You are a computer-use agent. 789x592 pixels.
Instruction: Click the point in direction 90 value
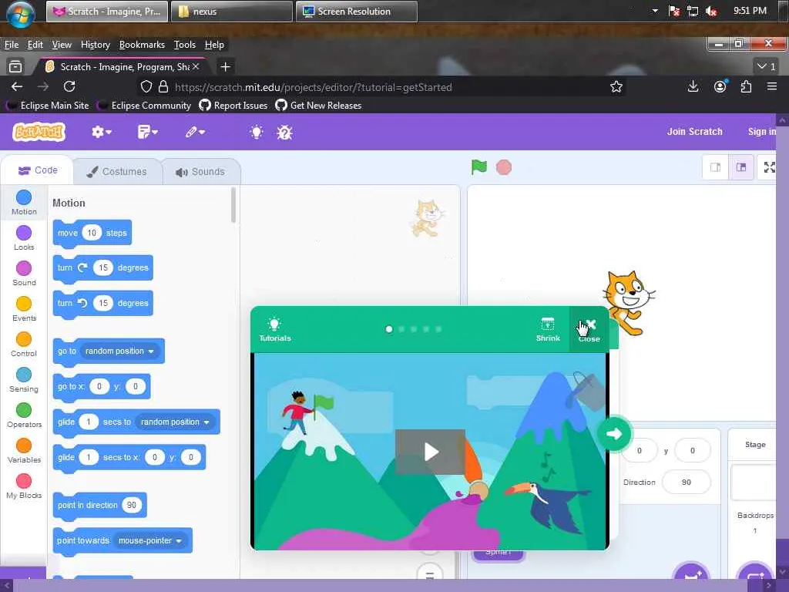coord(131,505)
